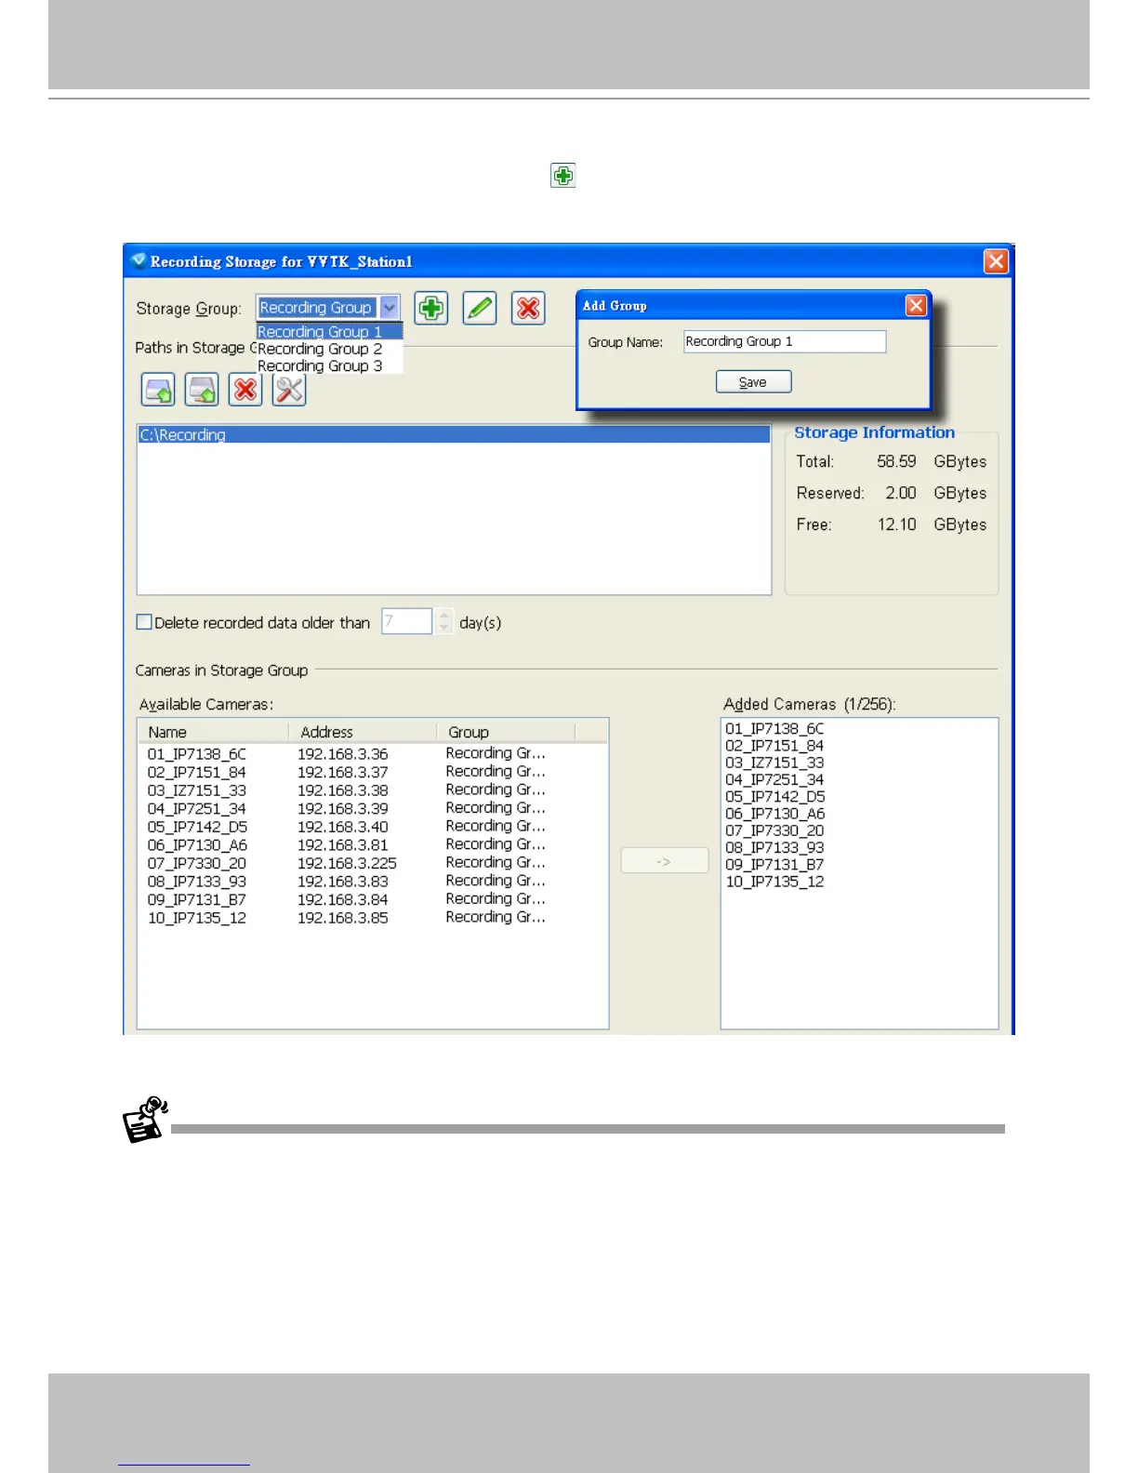Select 02_IP7151_84 in Available Cameras
This screenshot has height=1473, width=1138.
coord(373,772)
